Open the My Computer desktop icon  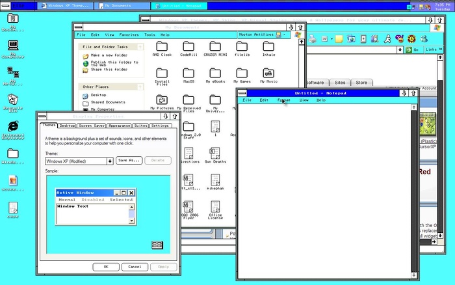12,45
